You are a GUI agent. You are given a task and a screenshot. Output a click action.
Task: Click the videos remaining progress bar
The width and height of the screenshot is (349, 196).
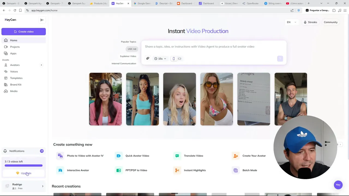23,166
